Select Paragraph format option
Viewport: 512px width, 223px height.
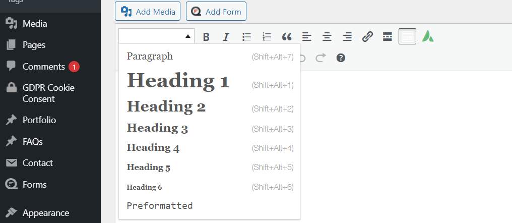click(x=209, y=57)
